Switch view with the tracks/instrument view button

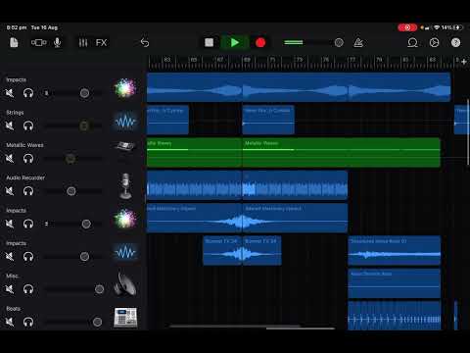point(38,42)
